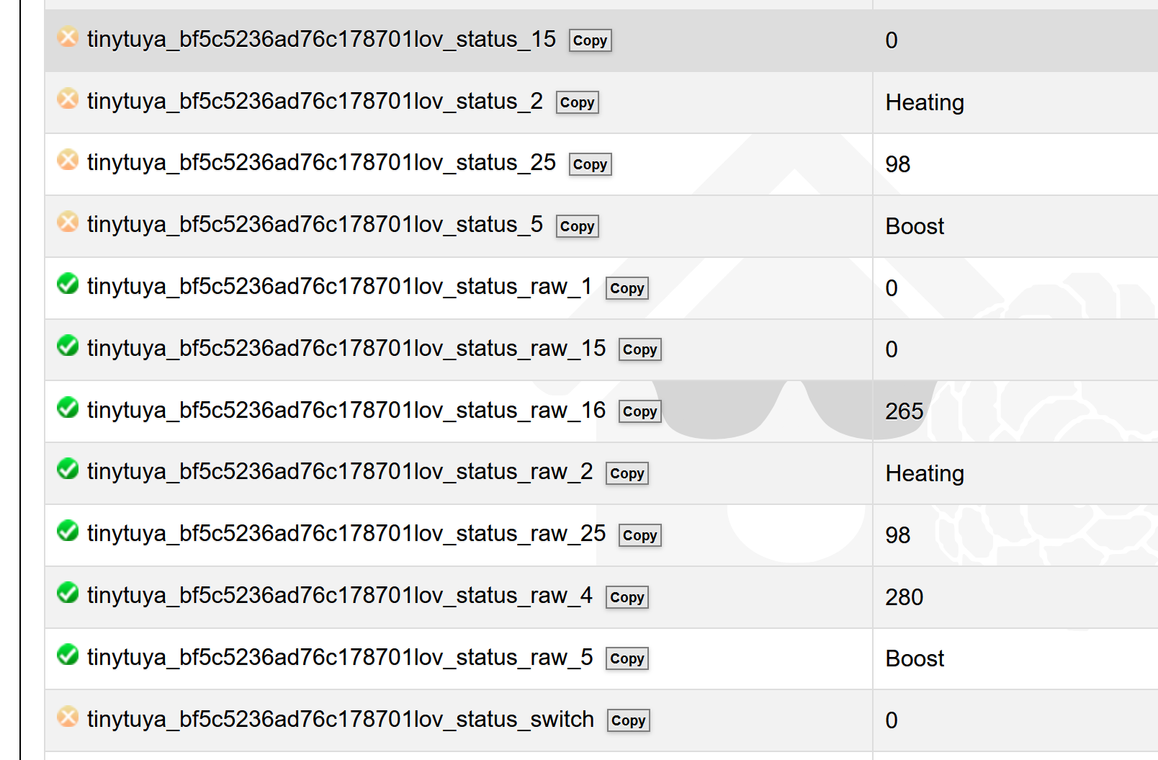The height and width of the screenshot is (760, 1158).
Task: Click the Heating value of status_2
Action: [924, 103]
